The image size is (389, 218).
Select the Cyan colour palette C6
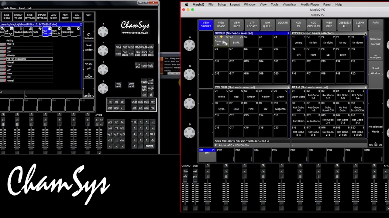click(221, 107)
